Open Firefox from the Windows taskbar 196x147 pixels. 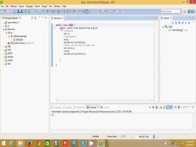click(x=29, y=143)
